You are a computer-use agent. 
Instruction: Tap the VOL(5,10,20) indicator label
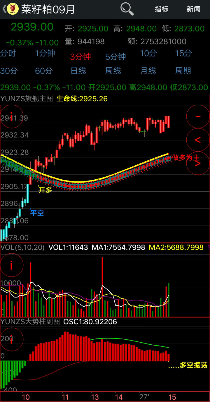click(22, 248)
